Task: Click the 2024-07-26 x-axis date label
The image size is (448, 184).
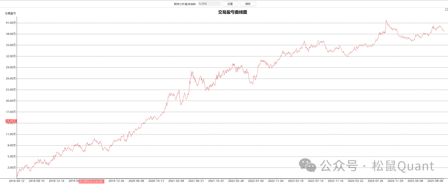Action: (375, 181)
